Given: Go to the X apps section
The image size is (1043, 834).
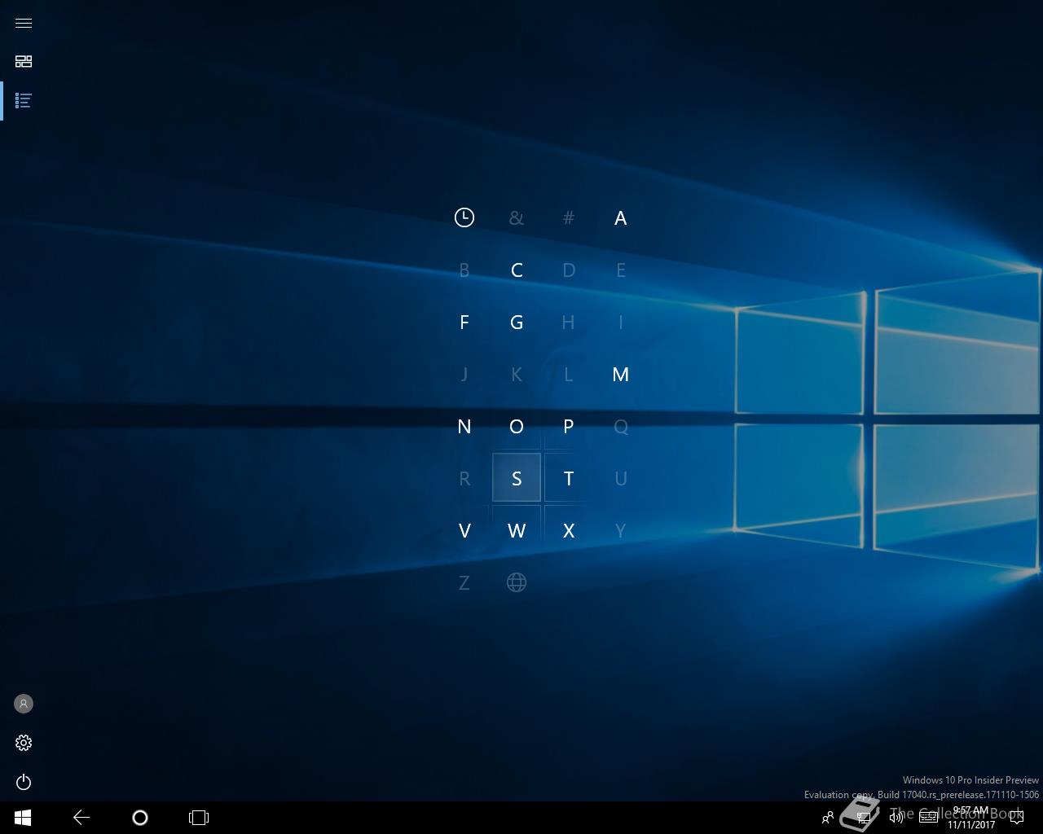Looking at the screenshot, I should tap(569, 530).
